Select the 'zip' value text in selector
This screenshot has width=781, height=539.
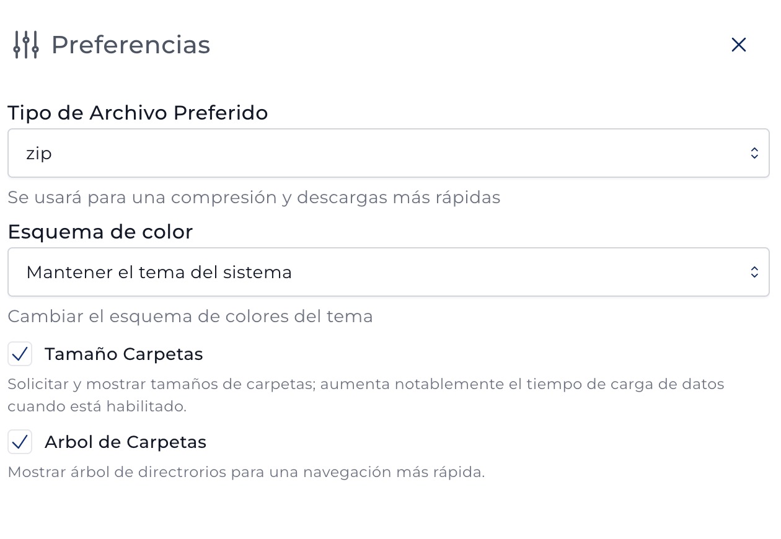[x=39, y=154]
